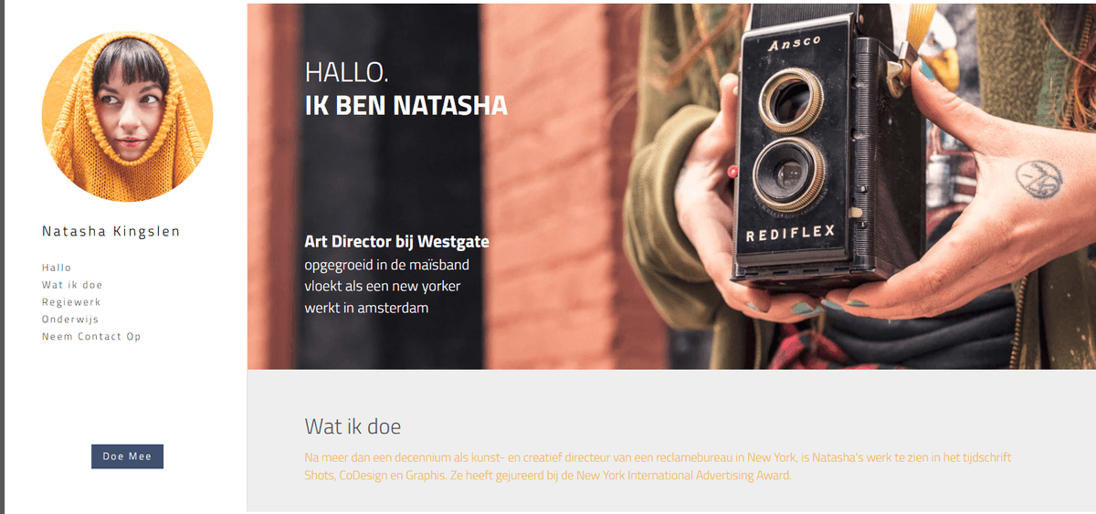This screenshot has height=514, width=1096.
Task: Open the Neem Contact Op link
Action: (x=91, y=337)
